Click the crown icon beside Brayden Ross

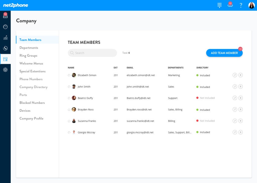69,110
